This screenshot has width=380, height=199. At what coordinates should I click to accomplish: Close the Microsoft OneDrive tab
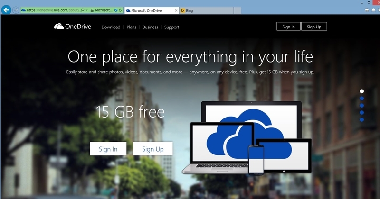point(176,10)
